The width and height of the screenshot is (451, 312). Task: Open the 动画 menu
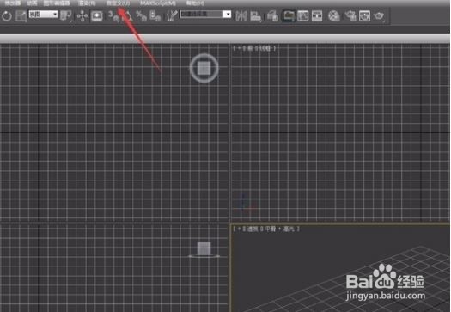pyautogui.click(x=32, y=3)
